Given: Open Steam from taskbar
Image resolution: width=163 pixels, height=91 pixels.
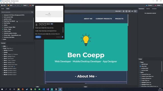Looking at the screenshot, I should point(27,89).
